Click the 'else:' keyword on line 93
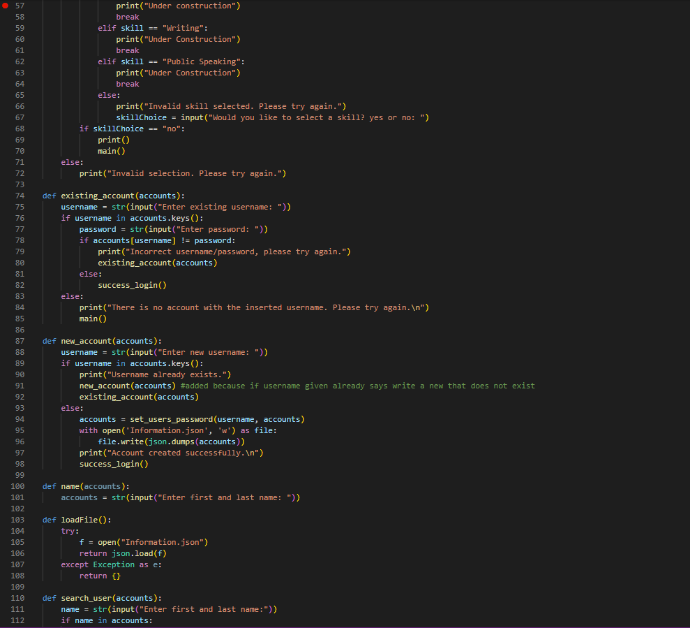Viewport: 690px width, 628px height. (72, 409)
